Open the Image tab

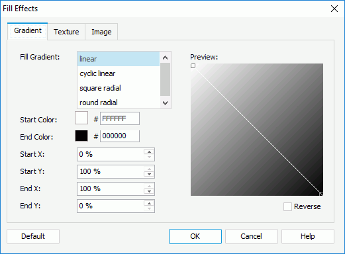(x=101, y=32)
